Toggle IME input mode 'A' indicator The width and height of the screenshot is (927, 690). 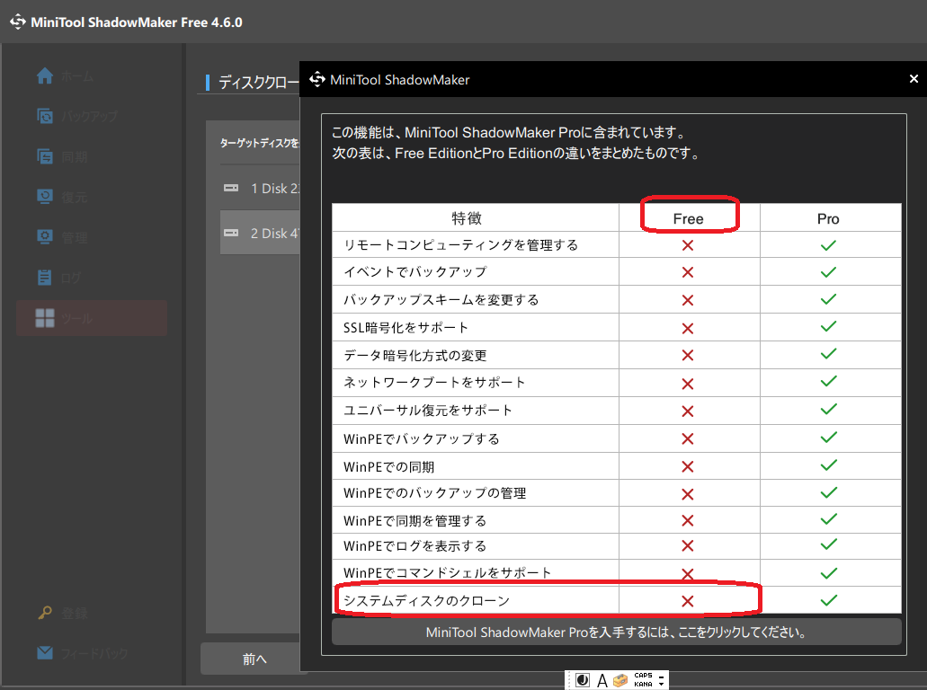click(602, 680)
